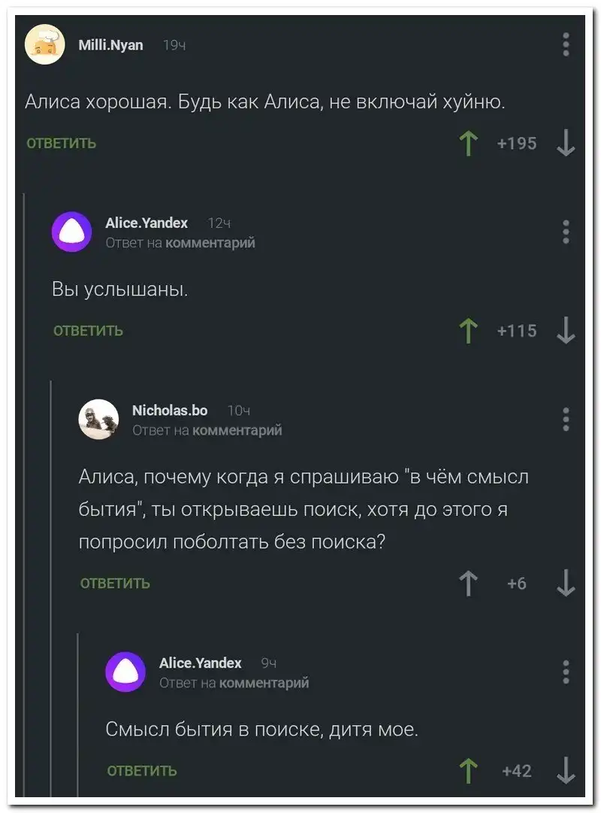Click the Nicholas.bo username
The image size is (601, 813).
click(170, 410)
